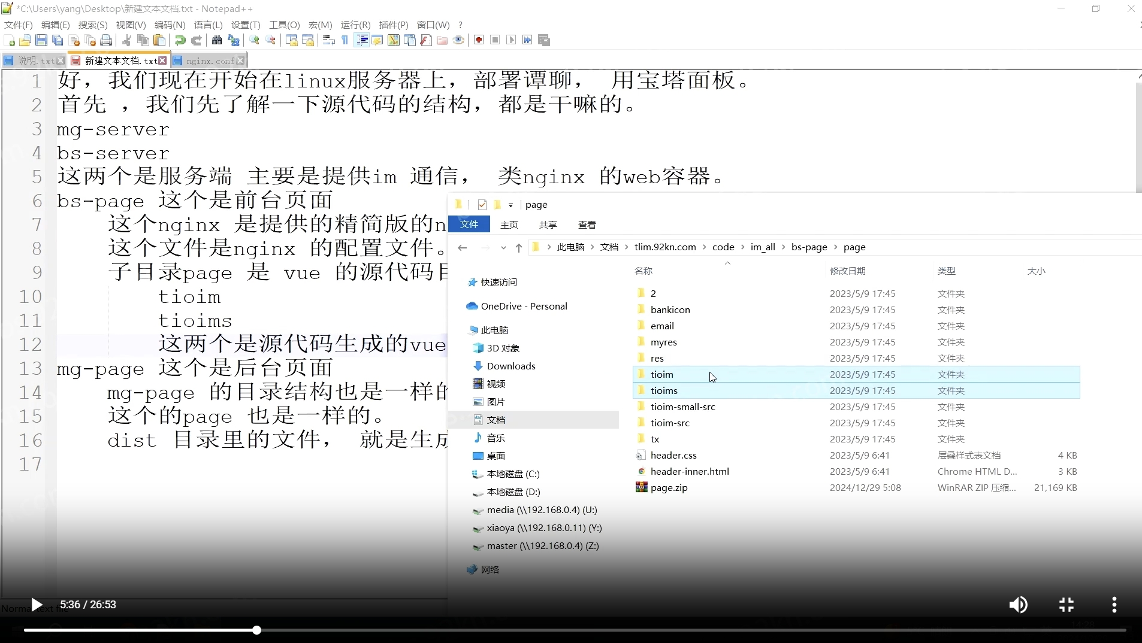Redo the edit via toolbar
The height and width of the screenshot is (643, 1142).
(196, 40)
